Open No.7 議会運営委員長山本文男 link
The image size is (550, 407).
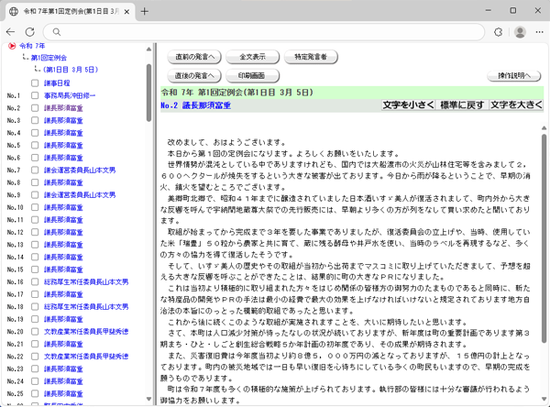click(x=80, y=170)
